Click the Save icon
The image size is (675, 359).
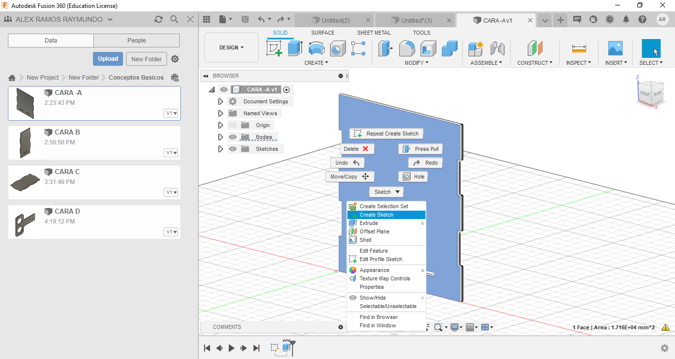(x=245, y=19)
